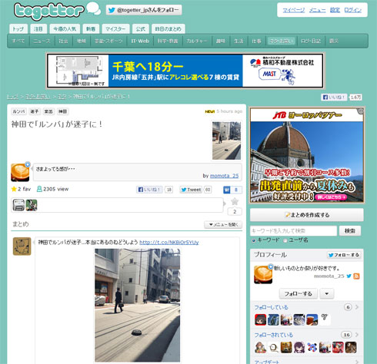Click the Twitter bird icon beside momota_25
This screenshot has height=364, width=377.
[x=349, y=276]
